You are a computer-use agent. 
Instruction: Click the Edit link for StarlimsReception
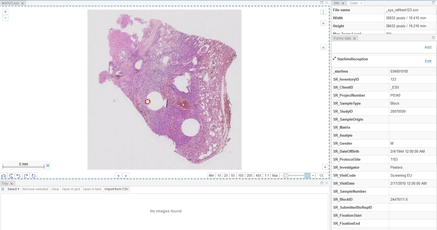[428, 61]
